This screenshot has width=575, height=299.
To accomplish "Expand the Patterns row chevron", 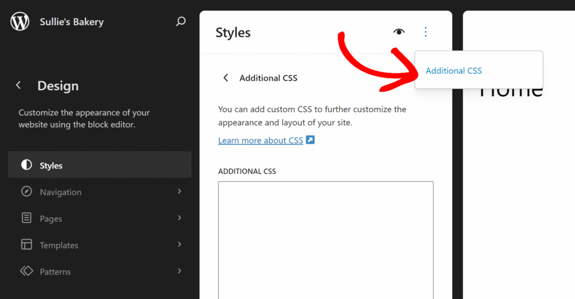I will tap(179, 271).
